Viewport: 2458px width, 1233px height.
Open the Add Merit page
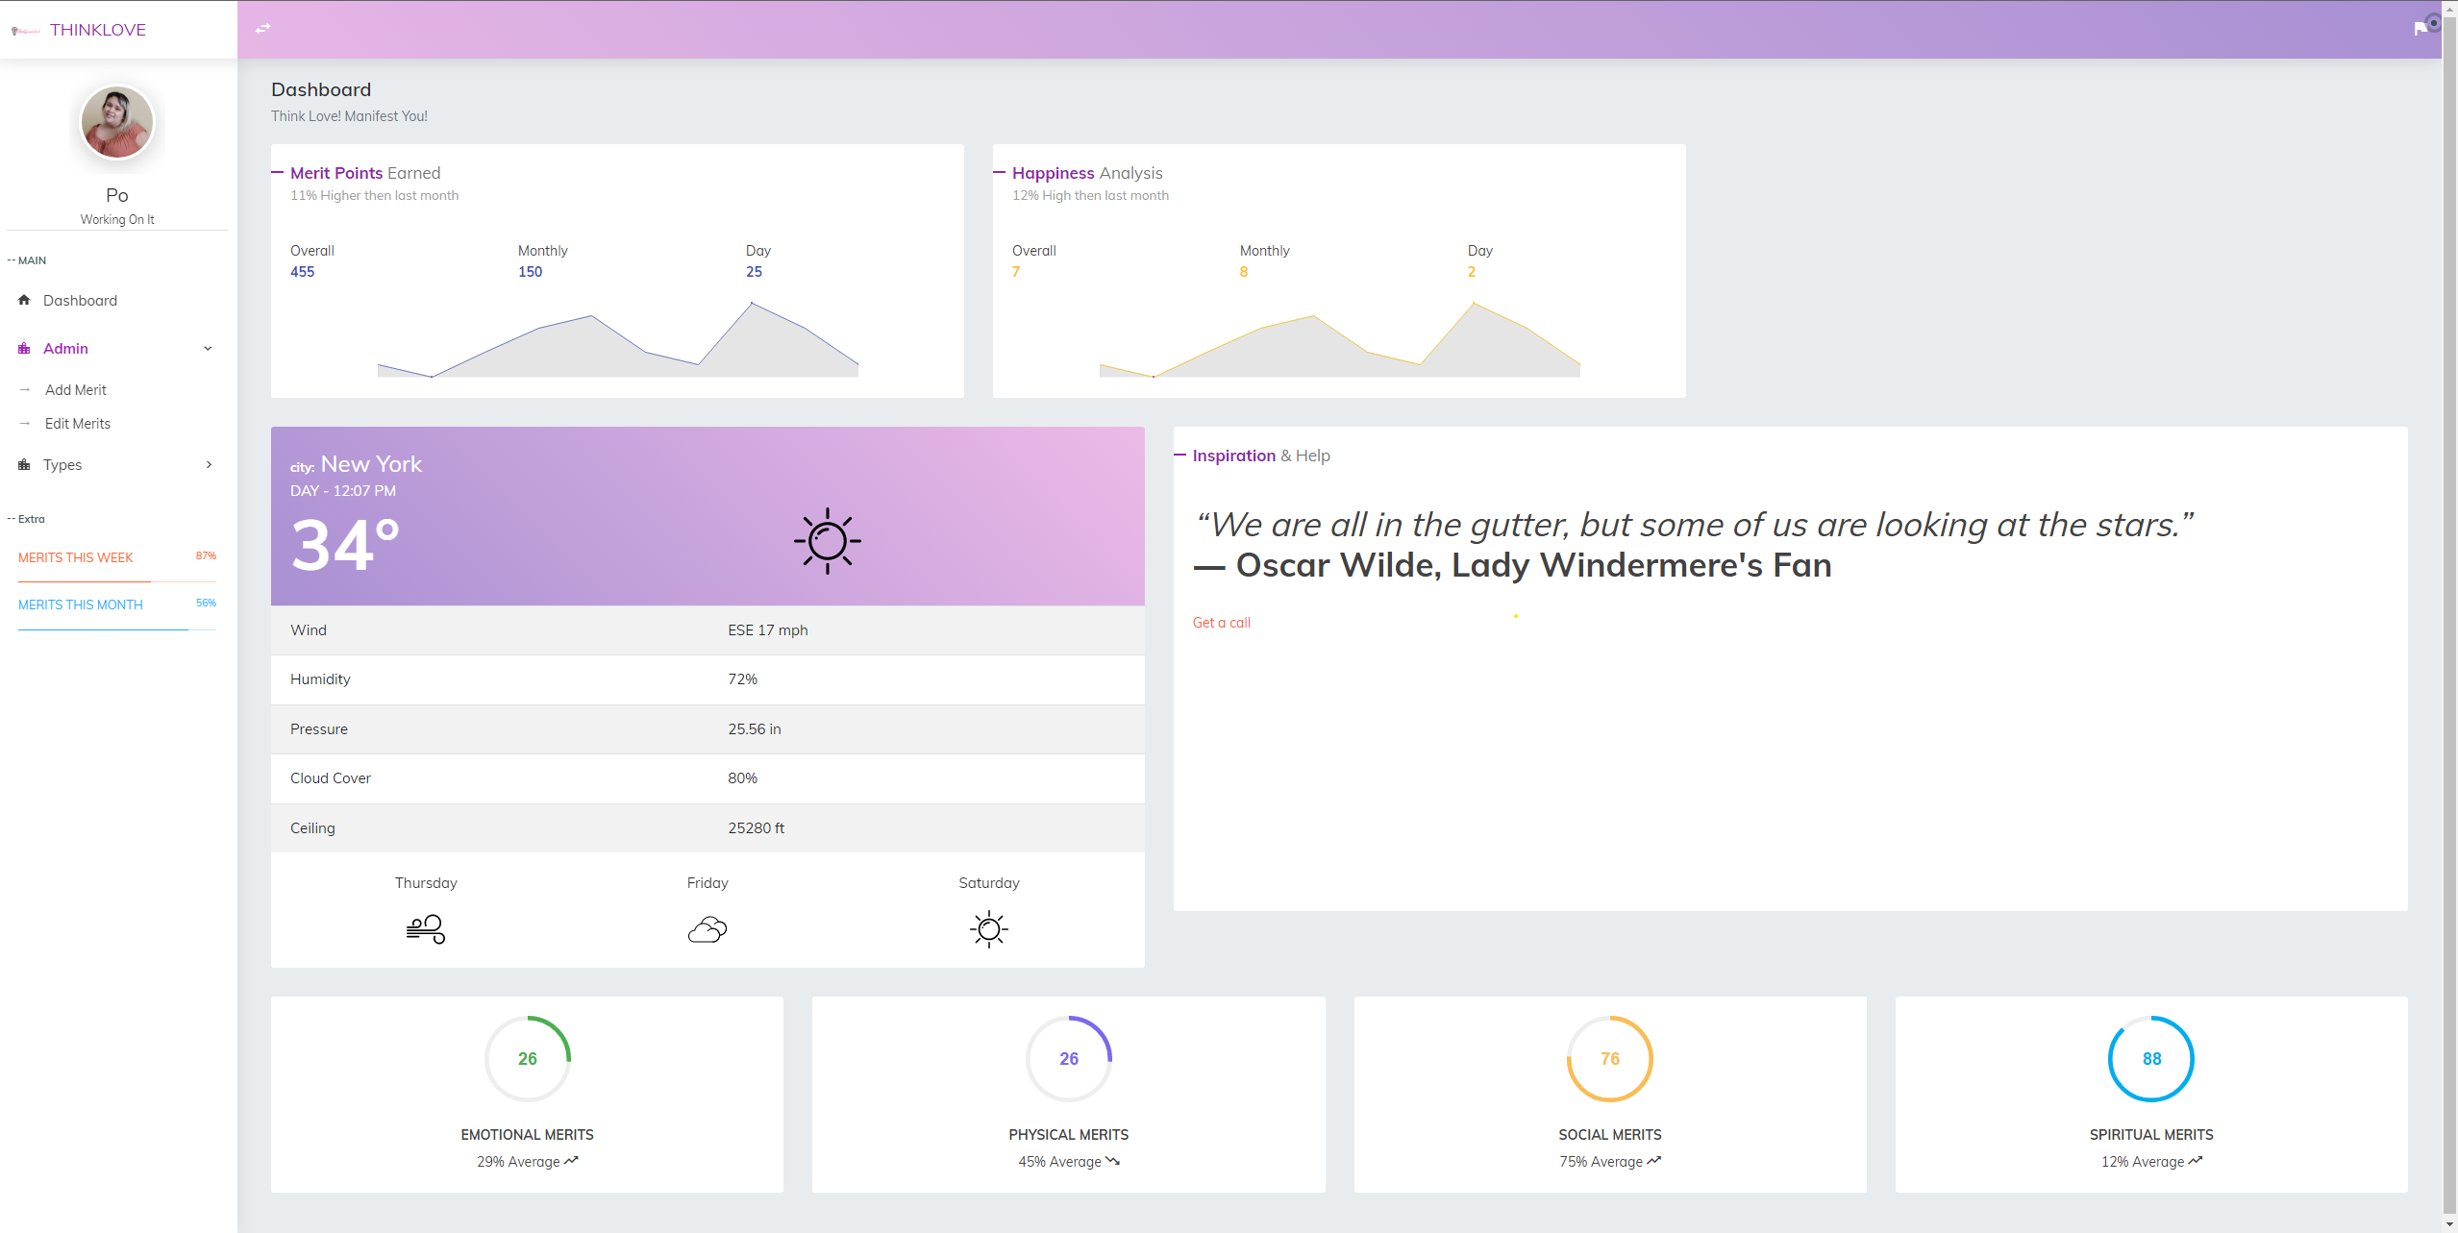(x=76, y=389)
